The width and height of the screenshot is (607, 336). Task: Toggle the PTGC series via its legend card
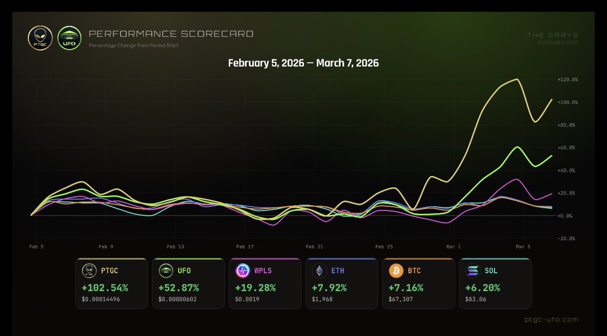coord(111,282)
